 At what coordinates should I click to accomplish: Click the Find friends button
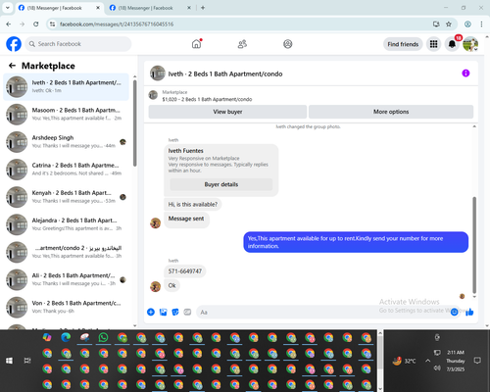[x=403, y=44]
